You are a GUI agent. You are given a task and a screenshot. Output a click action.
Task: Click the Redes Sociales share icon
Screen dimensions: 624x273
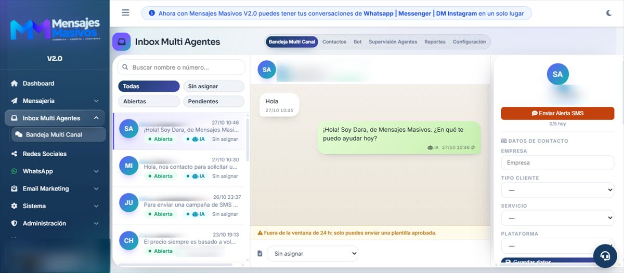click(x=14, y=154)
